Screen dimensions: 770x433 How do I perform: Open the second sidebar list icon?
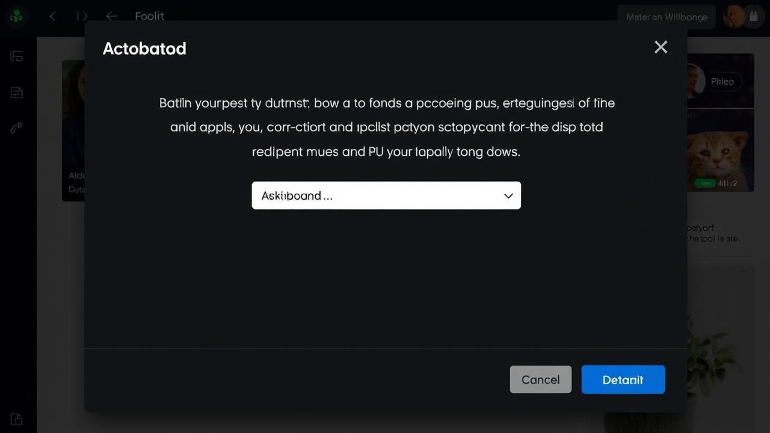coord(16,92)
